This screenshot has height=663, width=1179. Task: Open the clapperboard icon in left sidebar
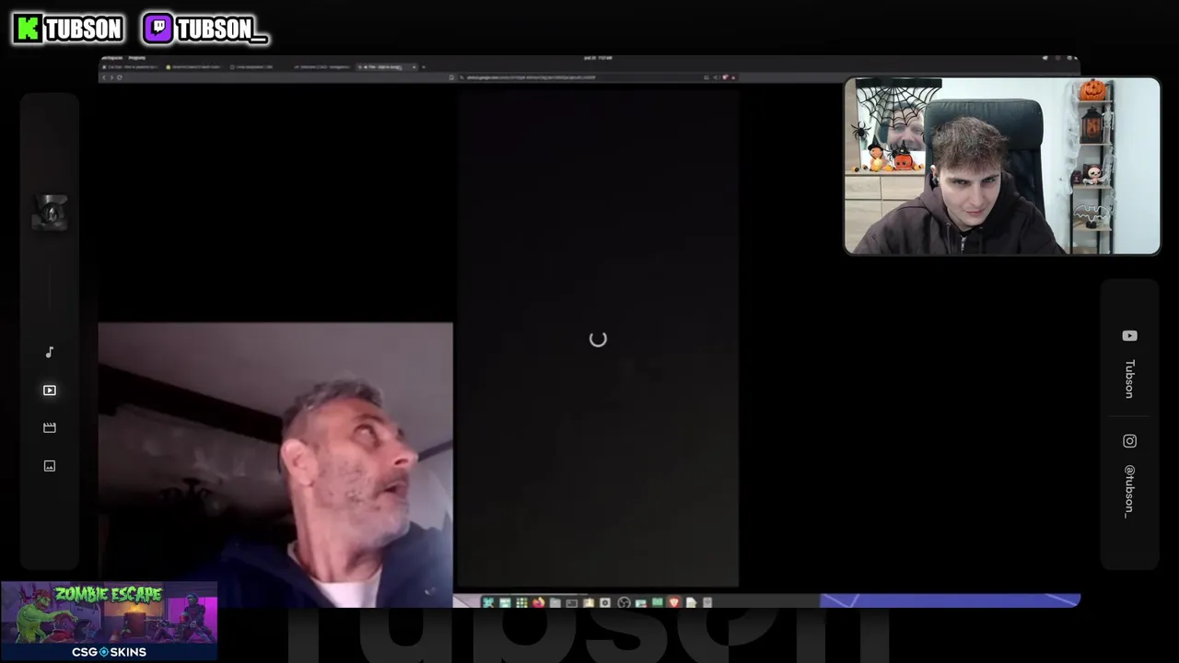(x=50, y=427)
